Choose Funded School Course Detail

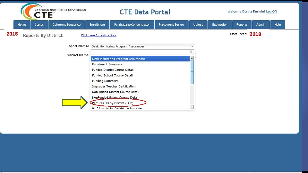point(140,75)
